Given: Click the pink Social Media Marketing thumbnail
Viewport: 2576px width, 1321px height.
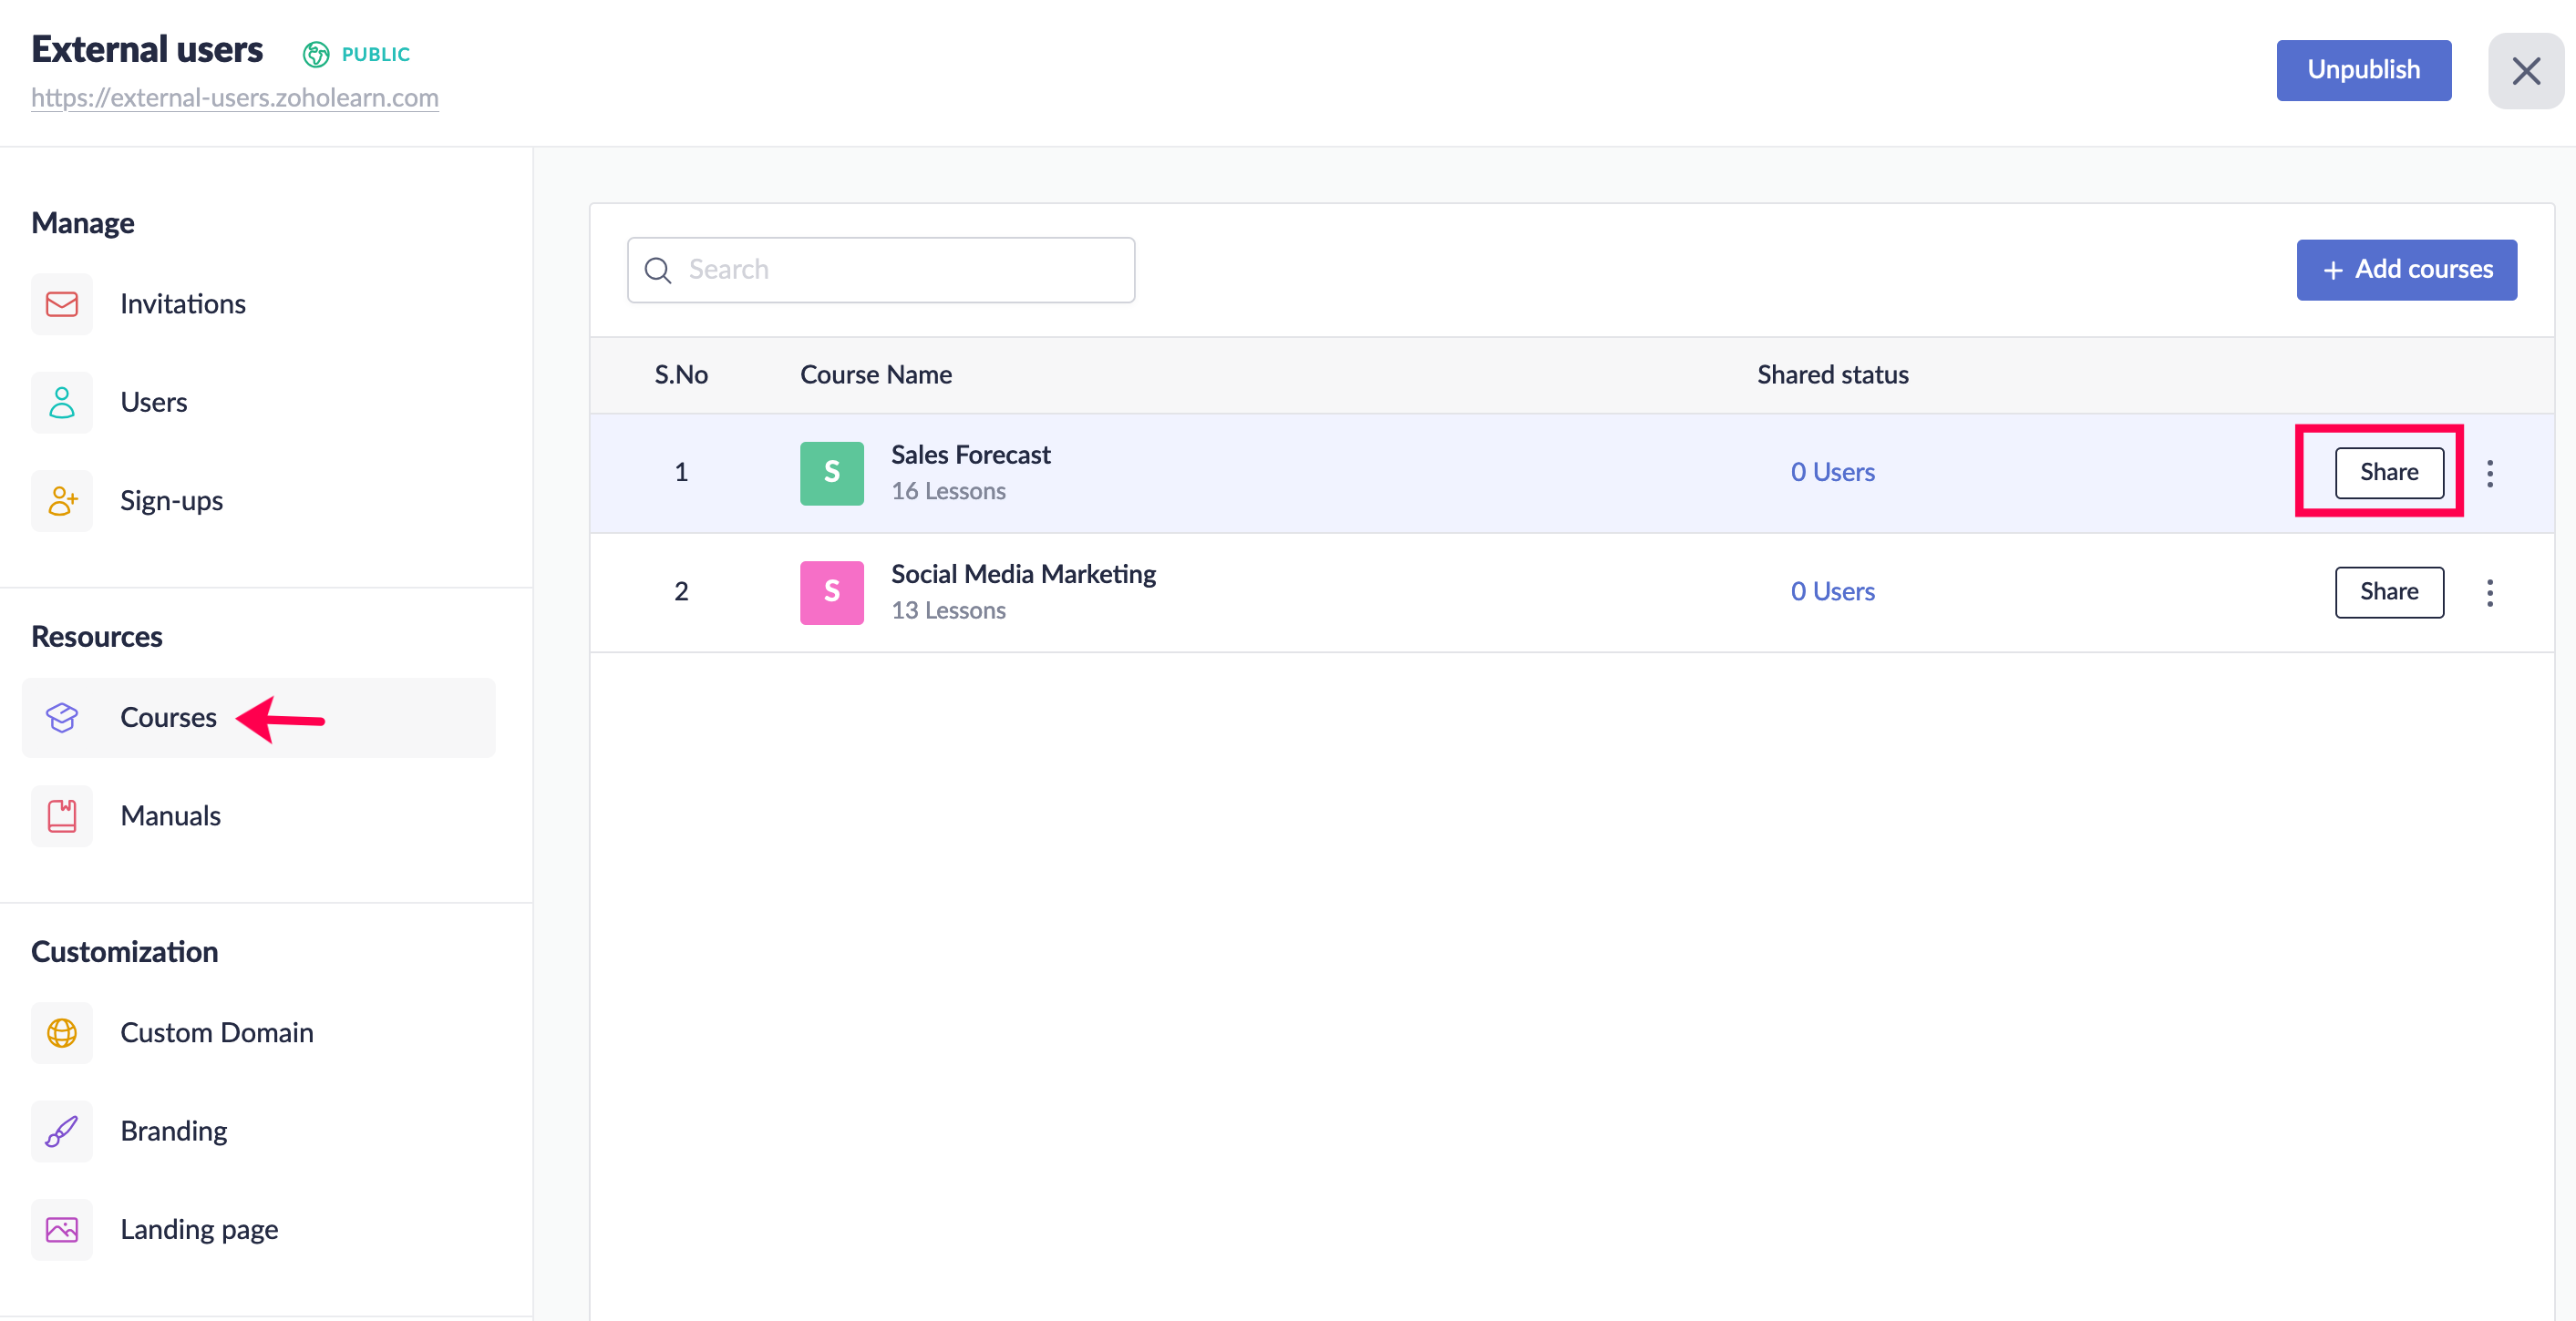Looking at the screenshot, I should [831, 592].
